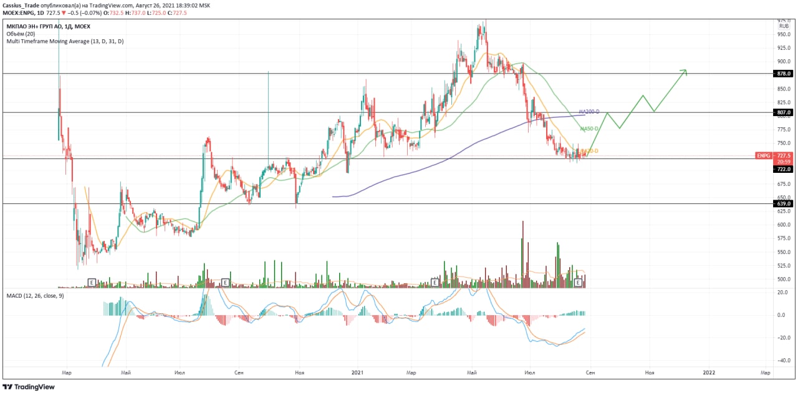This screenshot has width=798, height=395.
Task: Click 500.0 on the price axis
Action: [784, 279]
